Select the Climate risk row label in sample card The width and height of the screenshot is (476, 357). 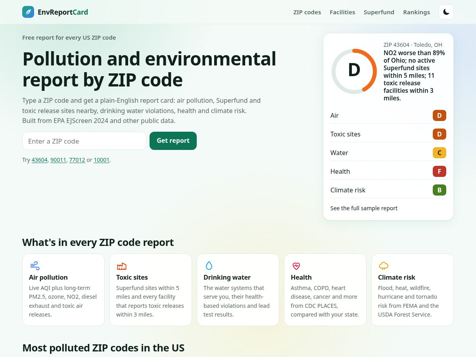click(348, 190)
